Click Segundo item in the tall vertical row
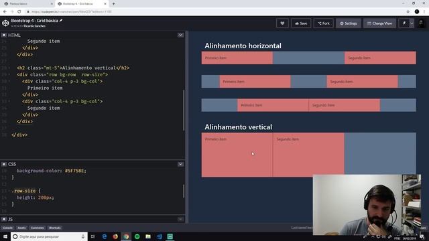This screenshot has width=429, height=241. coord(288,139)
